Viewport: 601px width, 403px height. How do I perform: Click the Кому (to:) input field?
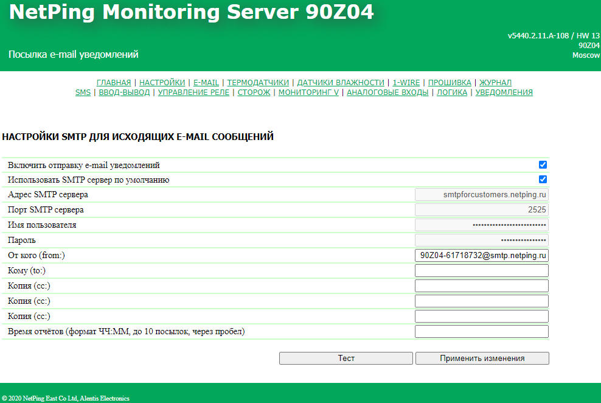click(481, 271)
